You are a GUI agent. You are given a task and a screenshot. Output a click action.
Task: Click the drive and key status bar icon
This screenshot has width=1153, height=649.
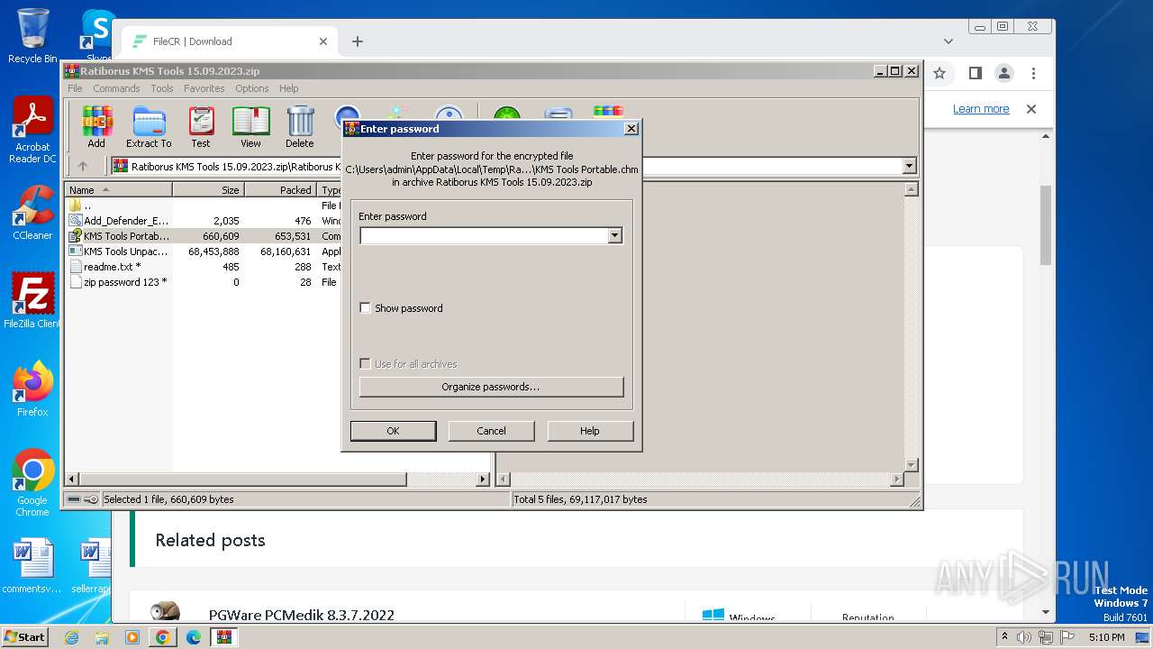pos(83,499)
